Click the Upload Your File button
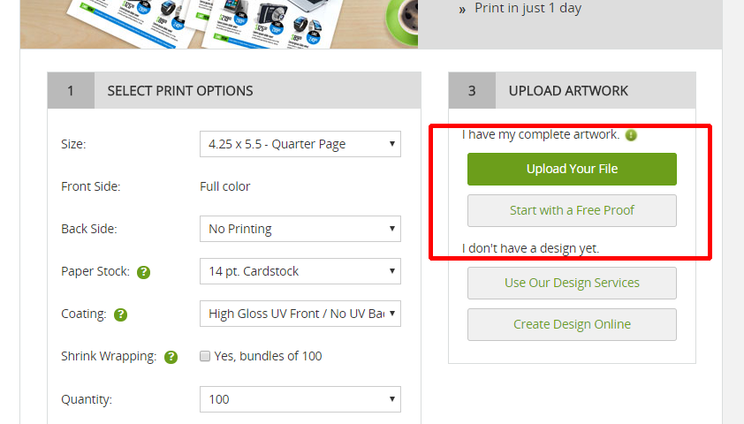The height and width of the screenshot is (424, 744). [572, 169]
